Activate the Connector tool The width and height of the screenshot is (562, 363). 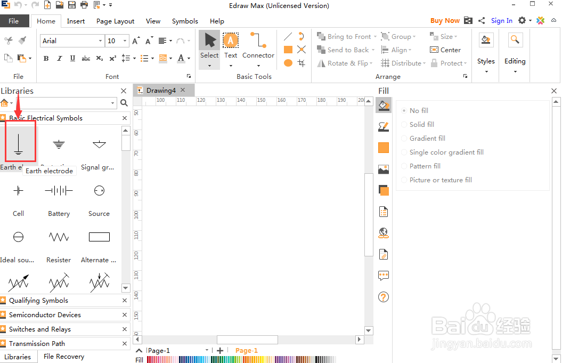[x=258, y=50]
